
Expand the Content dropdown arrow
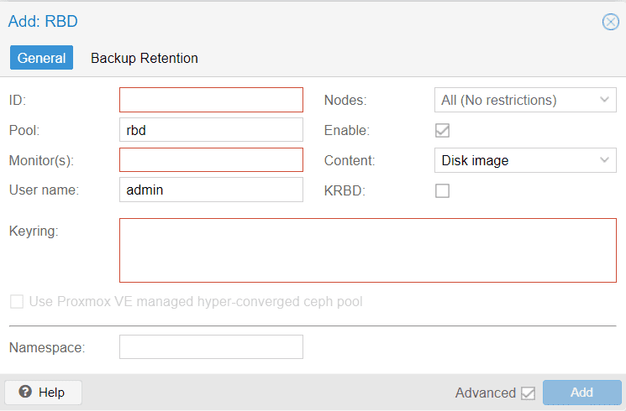tap(604, 160)
